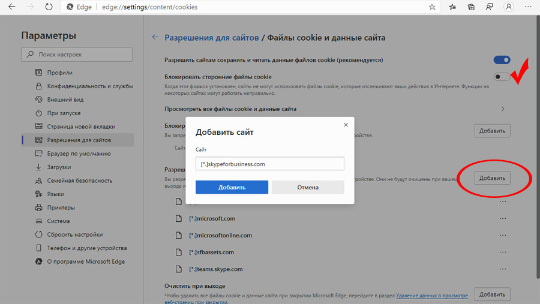This screenshot has width=540, height=304.
Task: Expand Просмотреть все файлы cookie chevron
Action: click(503, 109)
